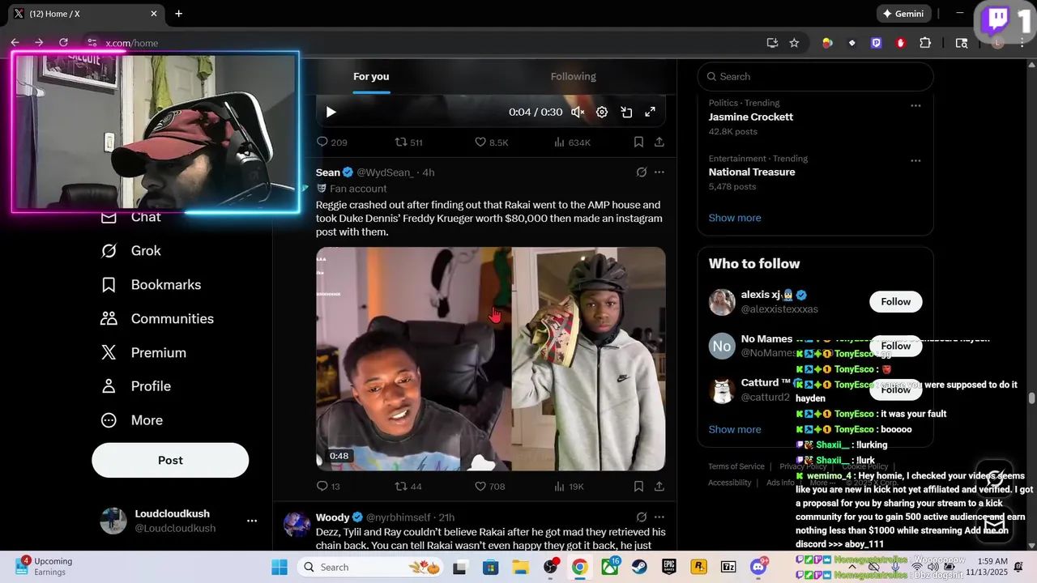Open the Windows Start menu

point(279,567)
